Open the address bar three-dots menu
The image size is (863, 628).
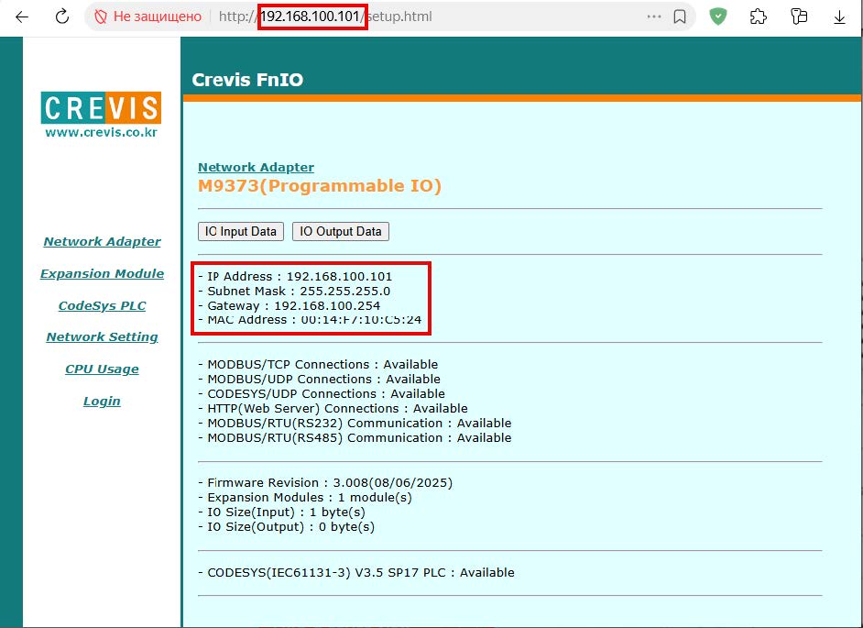click(x=654, y=17)
